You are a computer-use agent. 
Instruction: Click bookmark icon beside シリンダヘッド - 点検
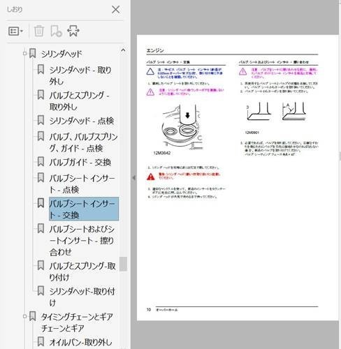click(x=41, y=120)
